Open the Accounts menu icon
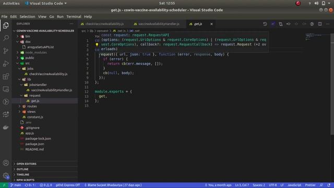 pyautogui.click(x=6, y=163)
